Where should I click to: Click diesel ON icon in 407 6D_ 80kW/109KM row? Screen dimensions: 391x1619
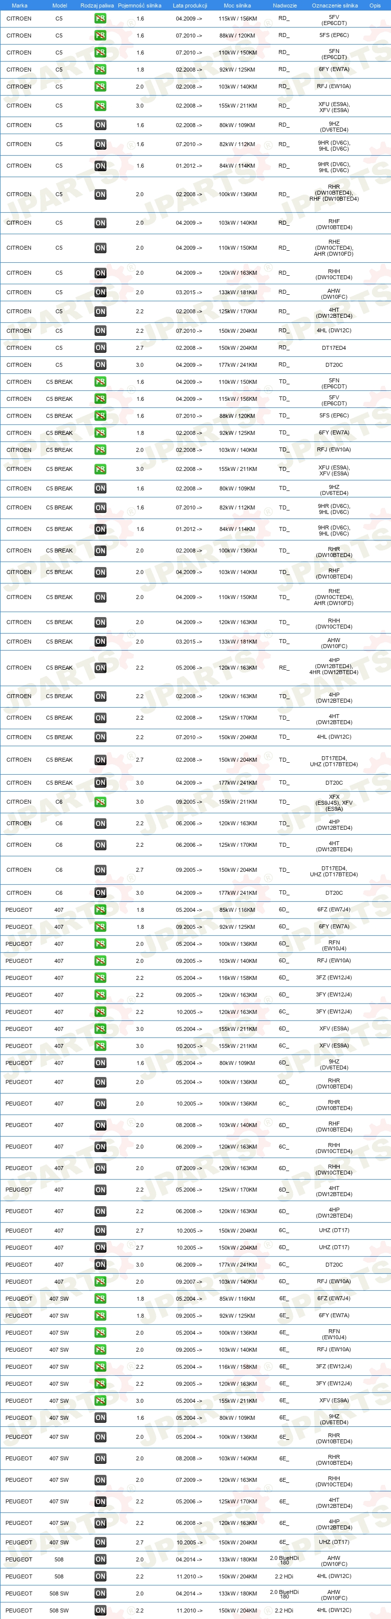coord(100,1063)
